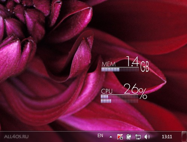The width and height of the screenshot is (187, 142).
Task: Click the 1.4 GB memory value
Action: pyautogui.click(x=138, y=64)
